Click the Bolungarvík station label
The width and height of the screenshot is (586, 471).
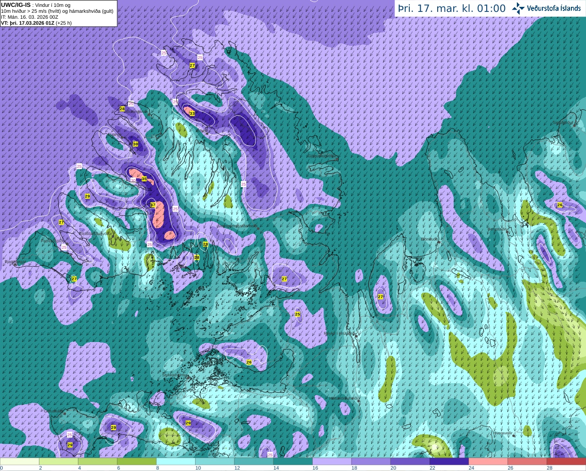(x=137, y=112)
